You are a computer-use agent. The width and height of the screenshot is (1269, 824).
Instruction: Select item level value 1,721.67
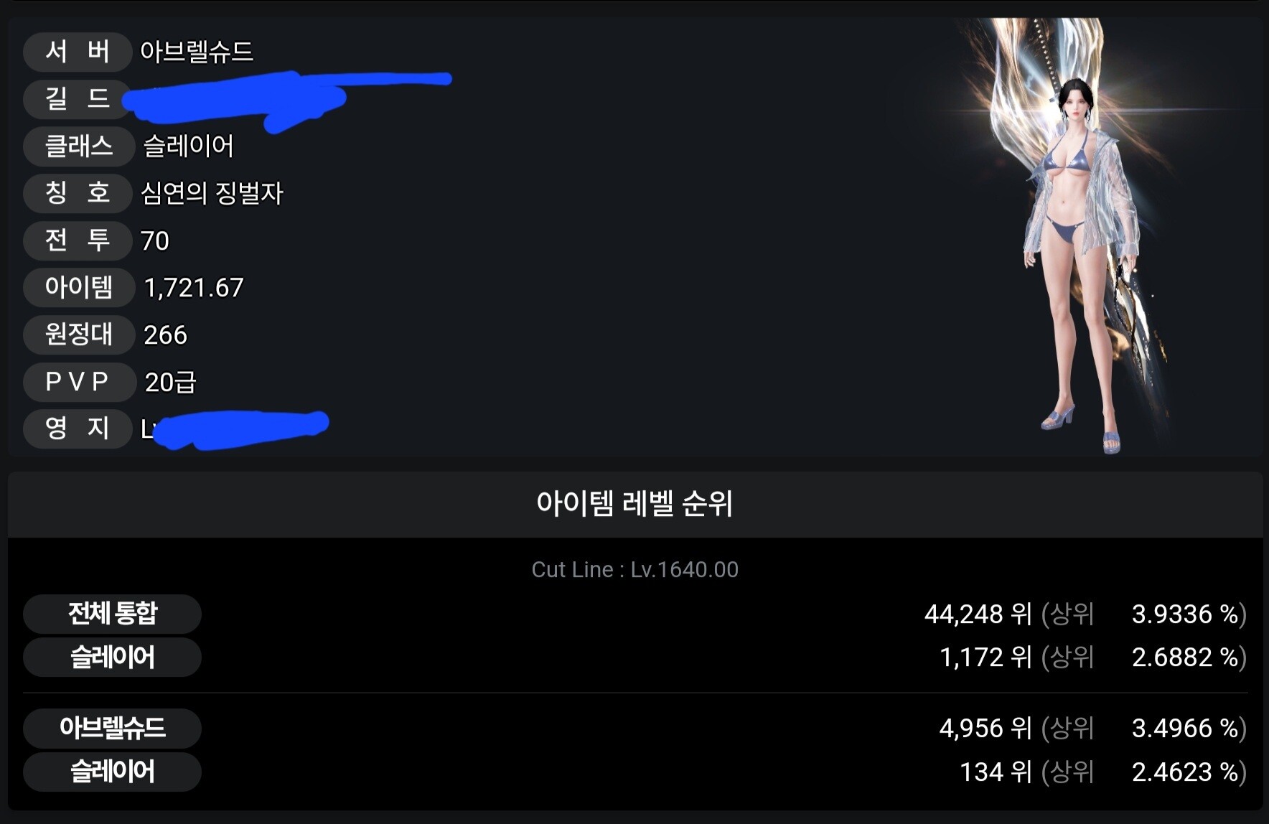tap(194, 288)
